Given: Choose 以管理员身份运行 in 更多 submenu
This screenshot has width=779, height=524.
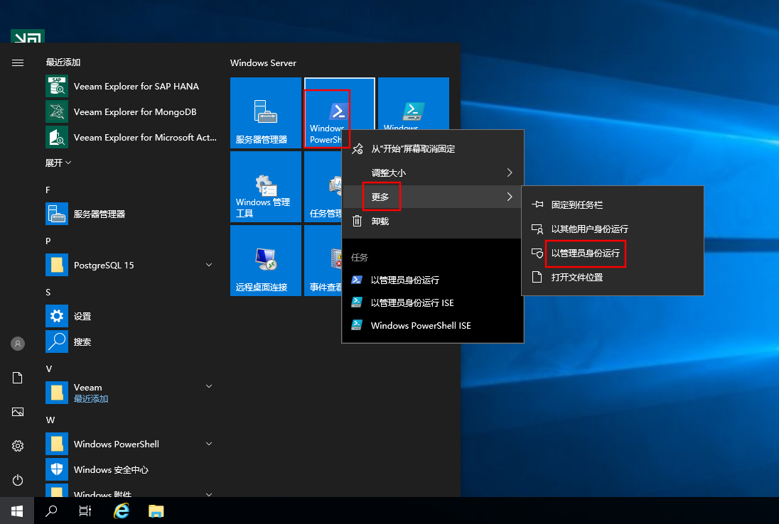Looking at the screenshot, I should 613,253.
